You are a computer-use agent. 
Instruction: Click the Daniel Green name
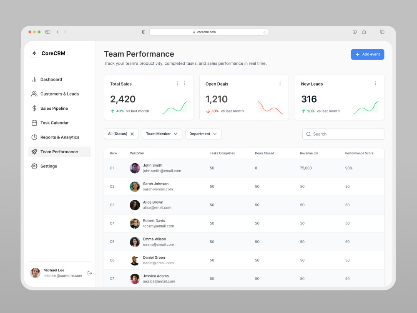154,257
